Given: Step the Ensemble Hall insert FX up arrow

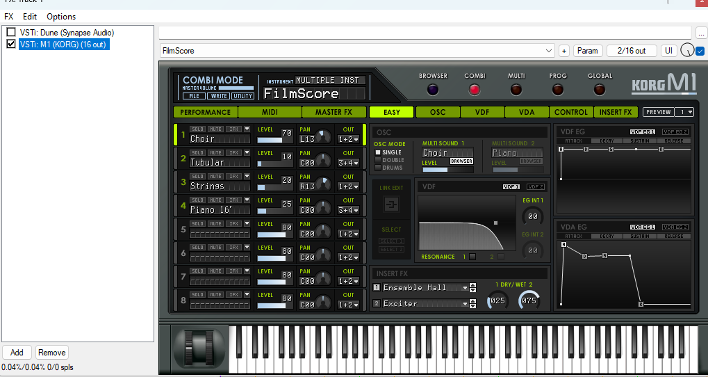Looking at the screenshot, I should click(x=472, y=285).
